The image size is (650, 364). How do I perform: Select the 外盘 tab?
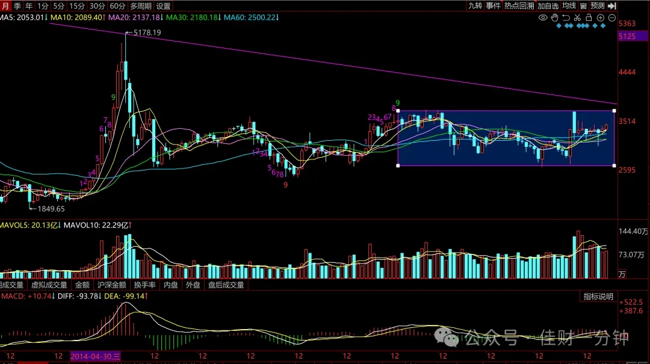click(193, 285)
